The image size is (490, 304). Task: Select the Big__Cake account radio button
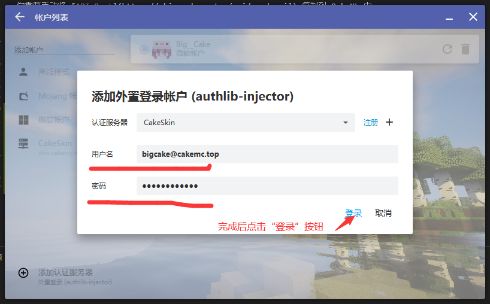click(144, 50)
